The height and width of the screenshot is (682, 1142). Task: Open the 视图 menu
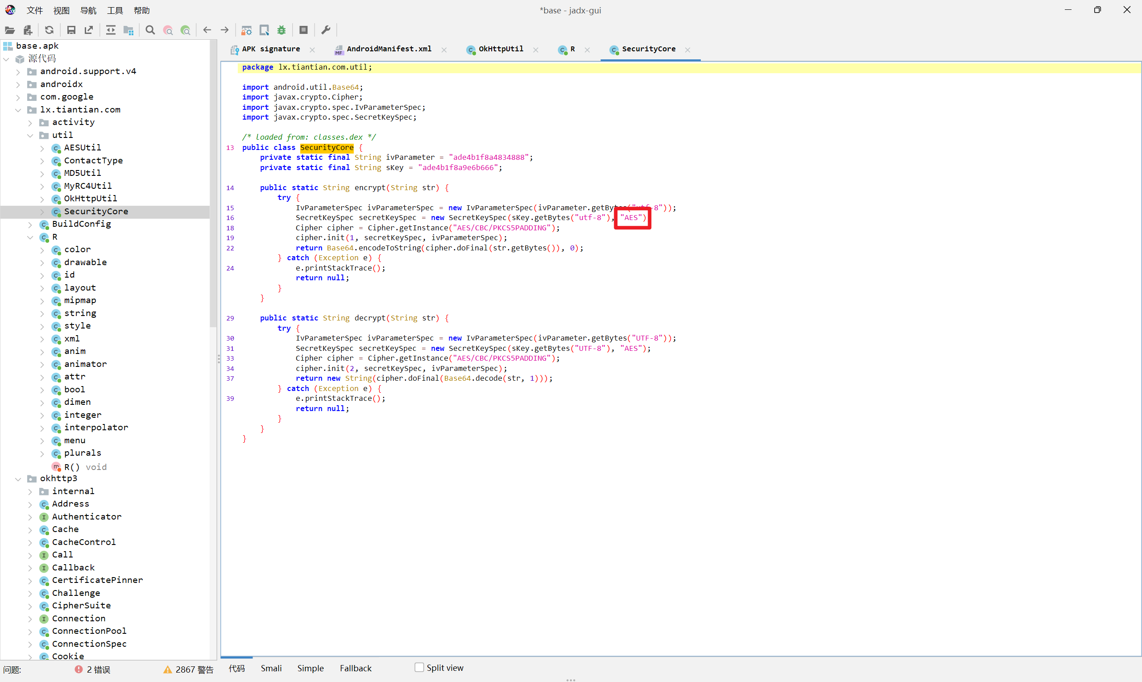pos(62,10)
